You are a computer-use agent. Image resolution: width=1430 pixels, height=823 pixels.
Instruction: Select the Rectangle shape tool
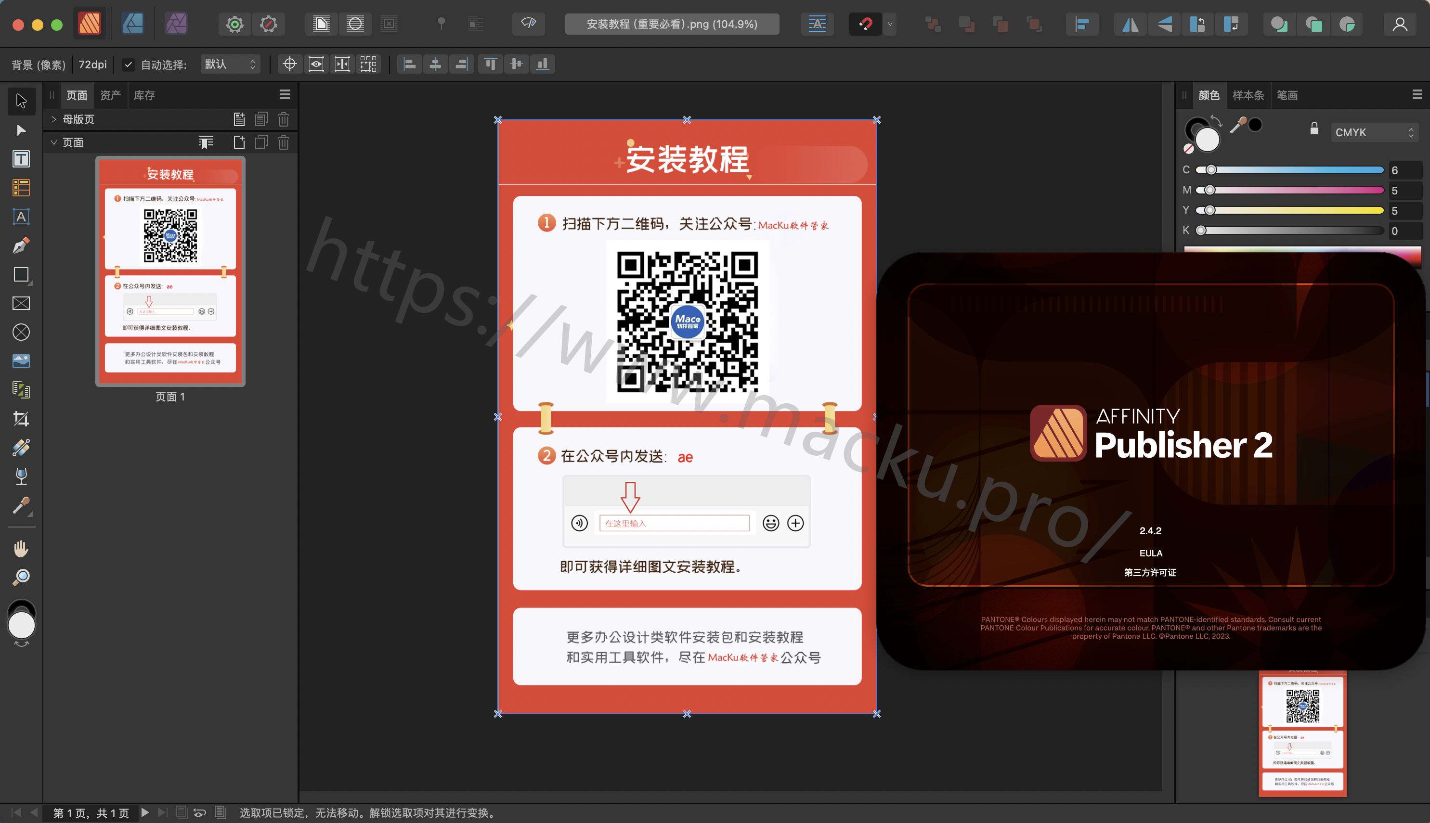click(21, 275)
